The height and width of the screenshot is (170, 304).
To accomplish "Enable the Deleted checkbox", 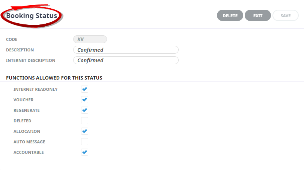I will (x=84, y=120).
